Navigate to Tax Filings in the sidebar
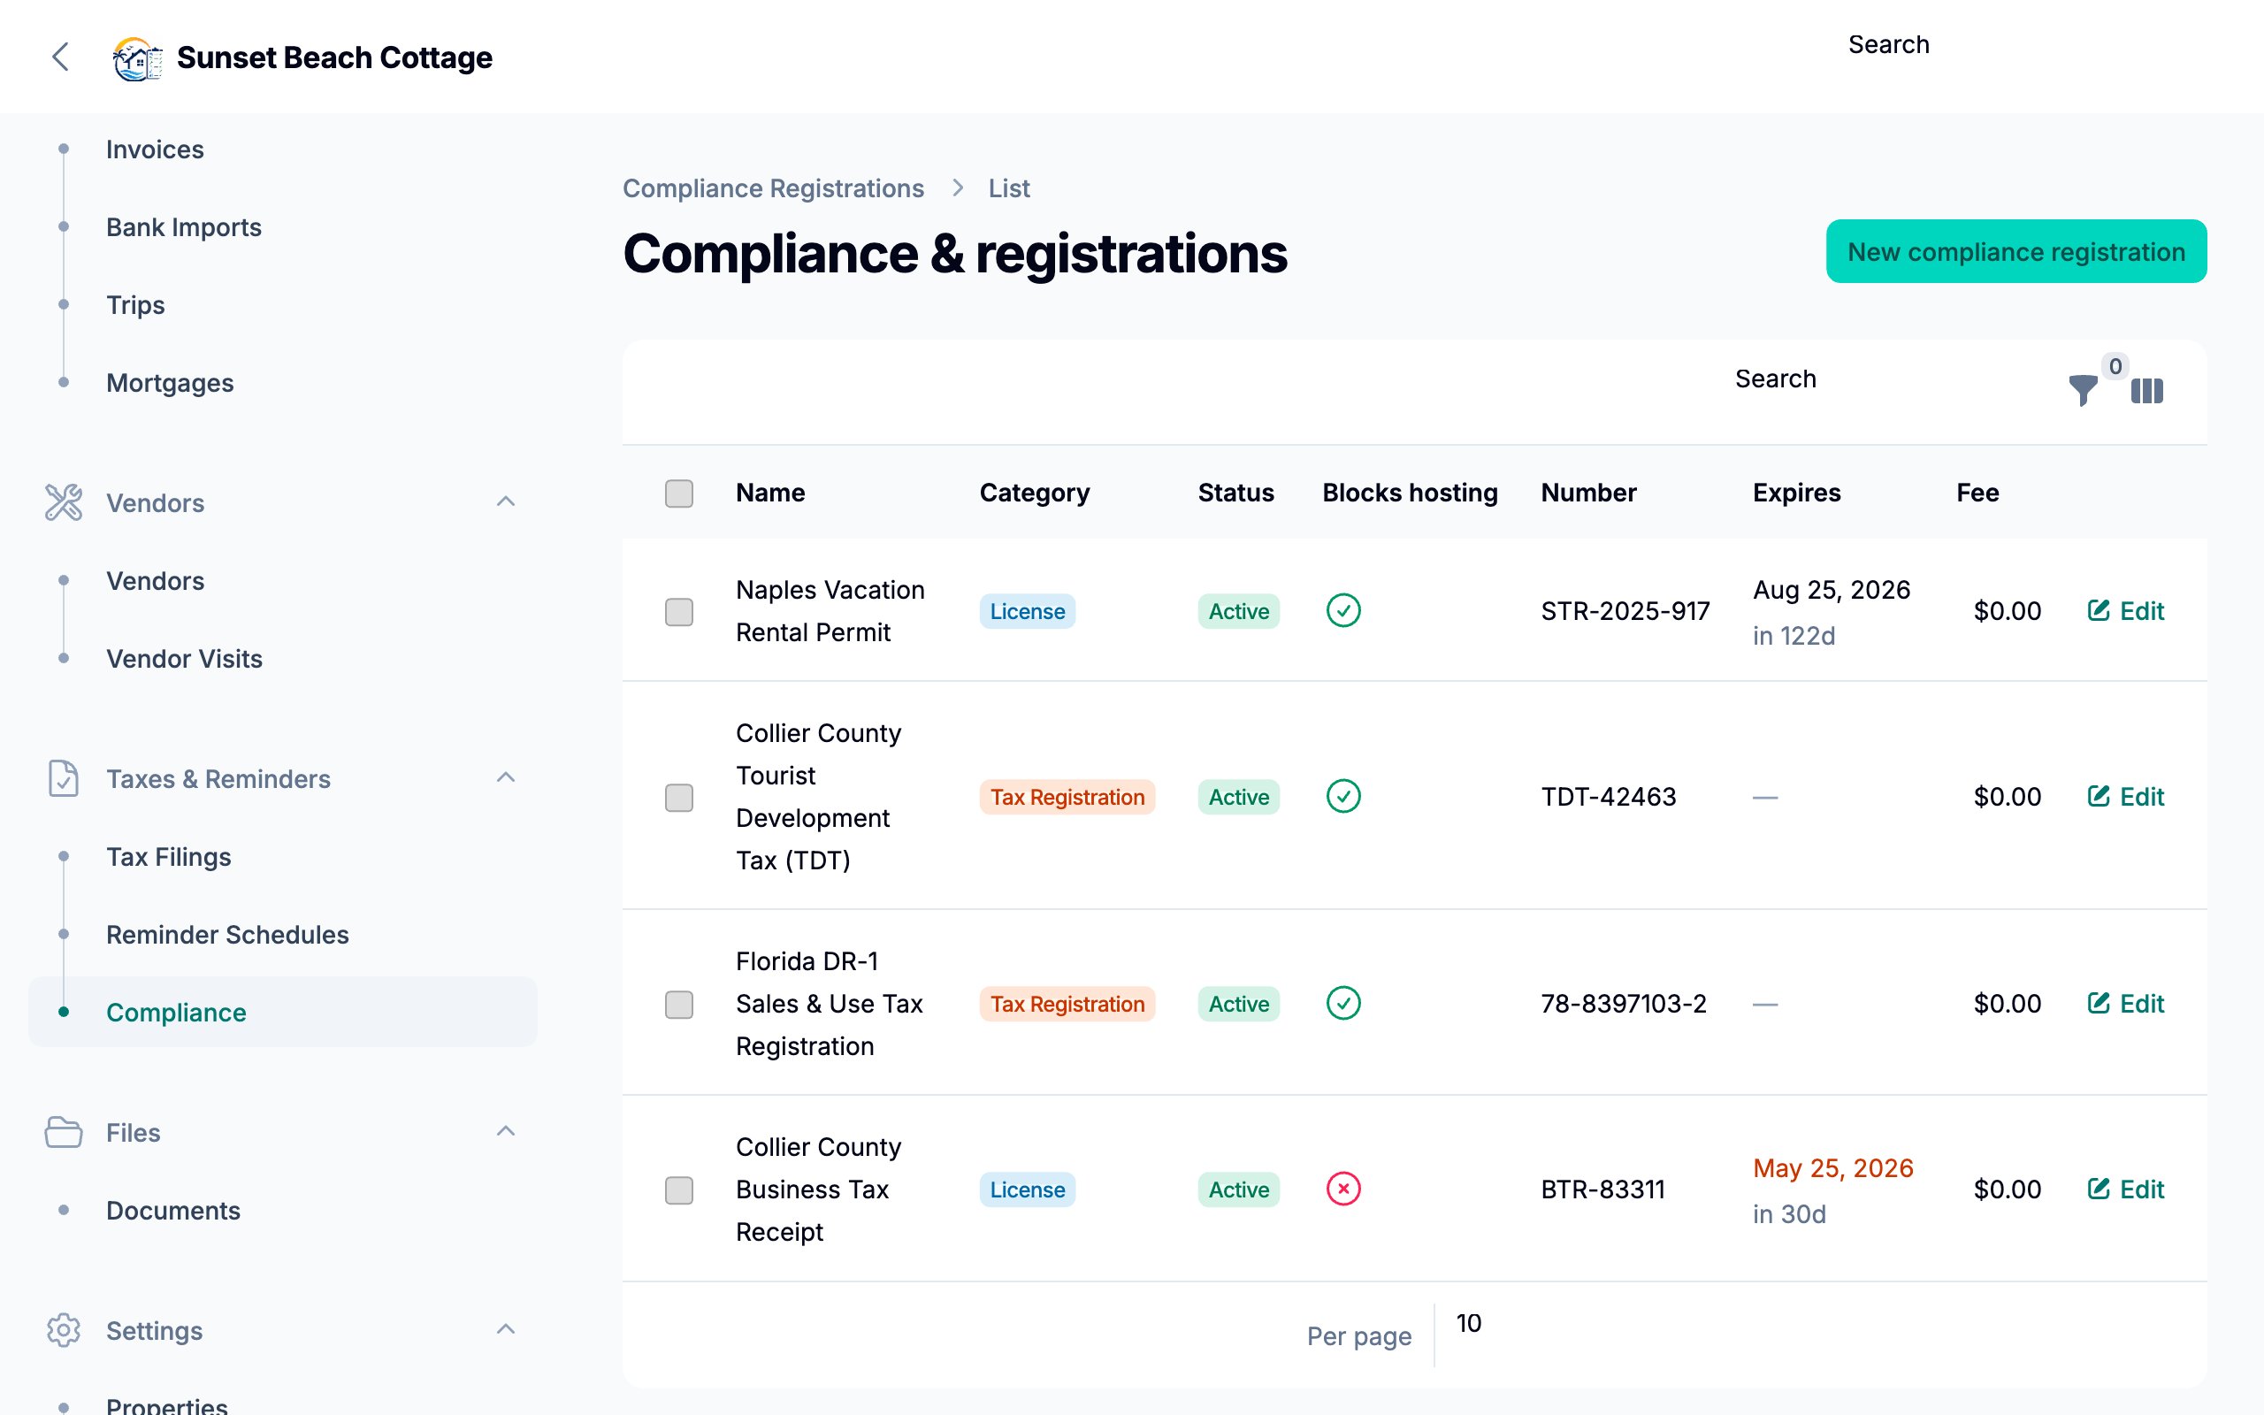Viewport: 2264px width, 1415px height. [x=168, y=856]
